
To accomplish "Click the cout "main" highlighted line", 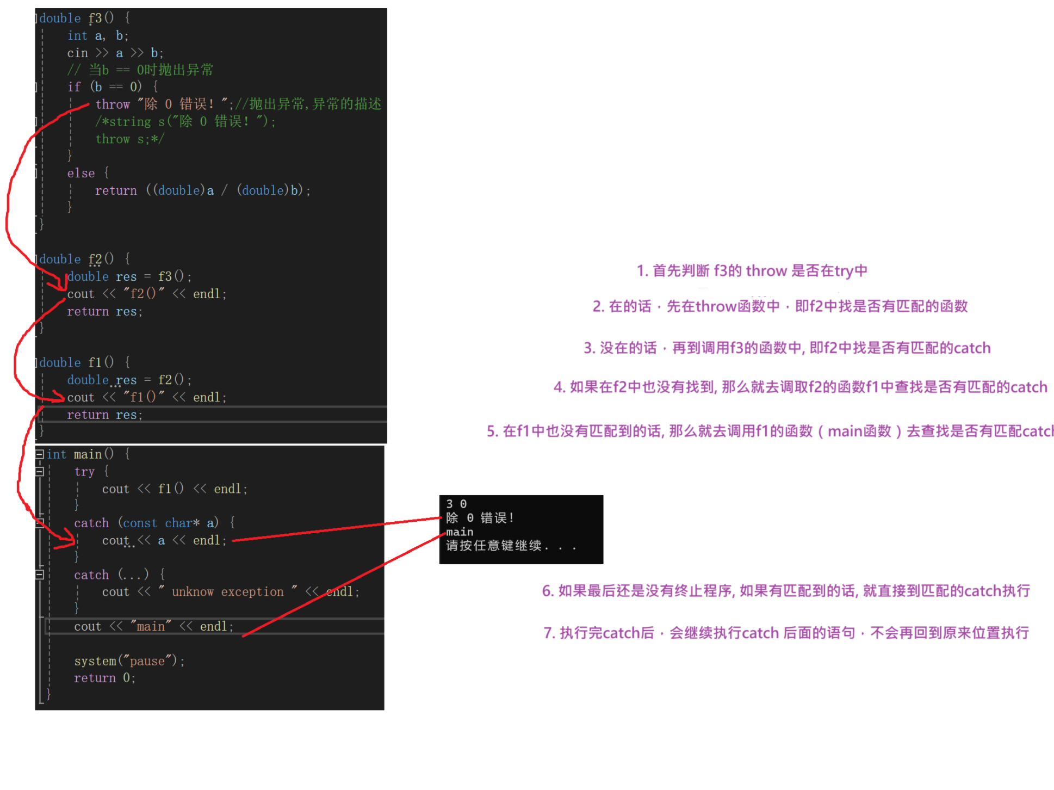I will pyautogui.click(x=153, y=626).
